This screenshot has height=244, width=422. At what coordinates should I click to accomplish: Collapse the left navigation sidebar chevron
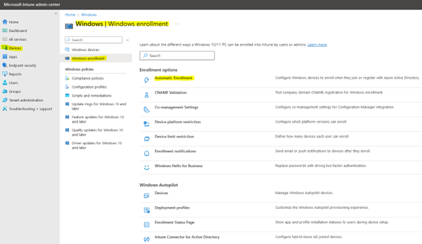tap(55, 13)
